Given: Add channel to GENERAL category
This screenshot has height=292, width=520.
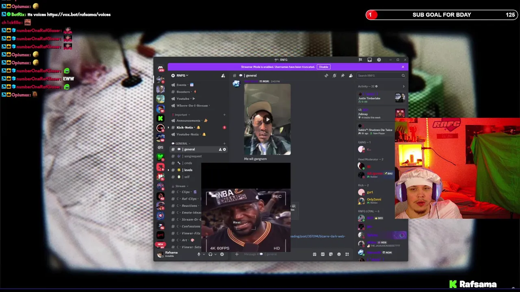Looking at the screenshot, I should 224,143.
